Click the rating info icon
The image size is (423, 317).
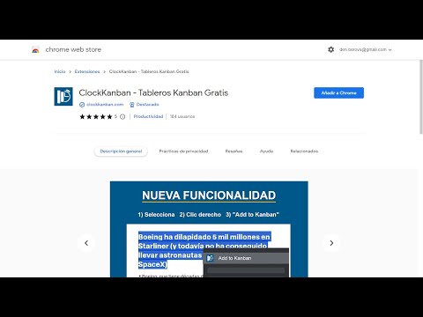122,116
